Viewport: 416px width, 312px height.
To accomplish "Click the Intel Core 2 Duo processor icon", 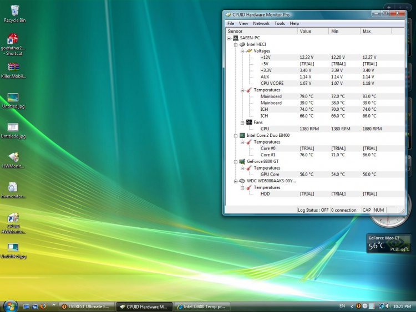I will pyautogui.click(x=242, y=135).
